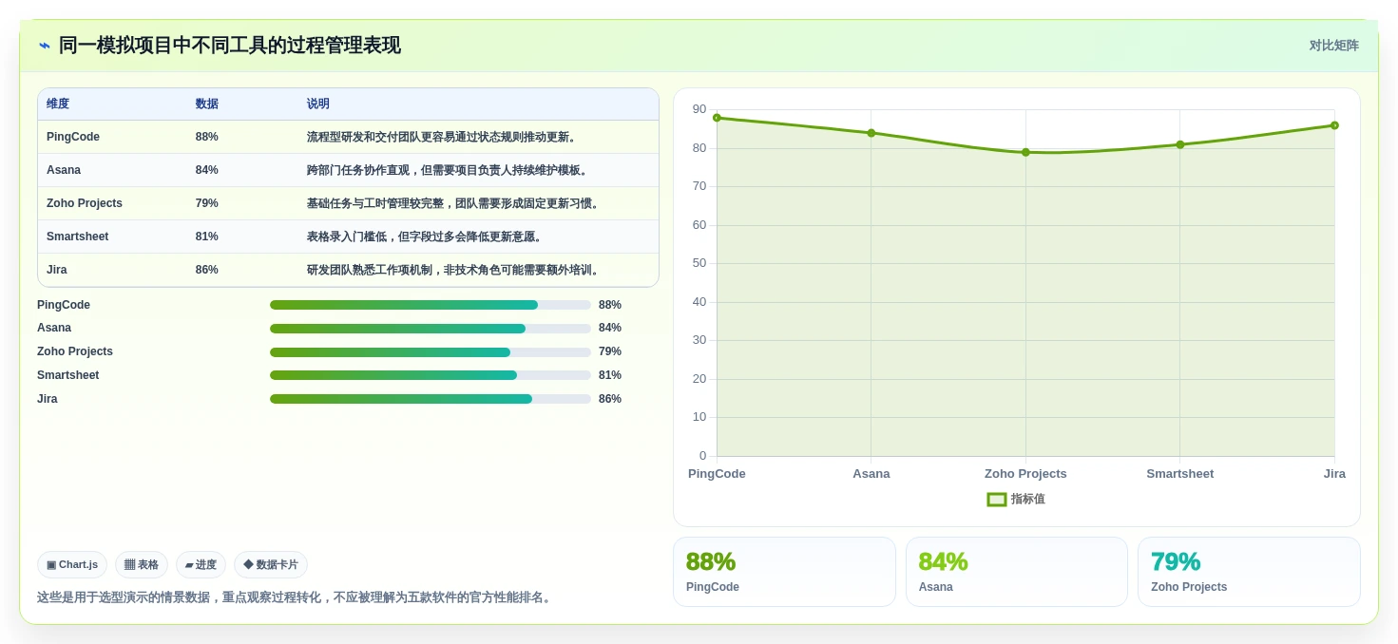Select Asana in the table
1398x644 pixels.
[64, 170]
